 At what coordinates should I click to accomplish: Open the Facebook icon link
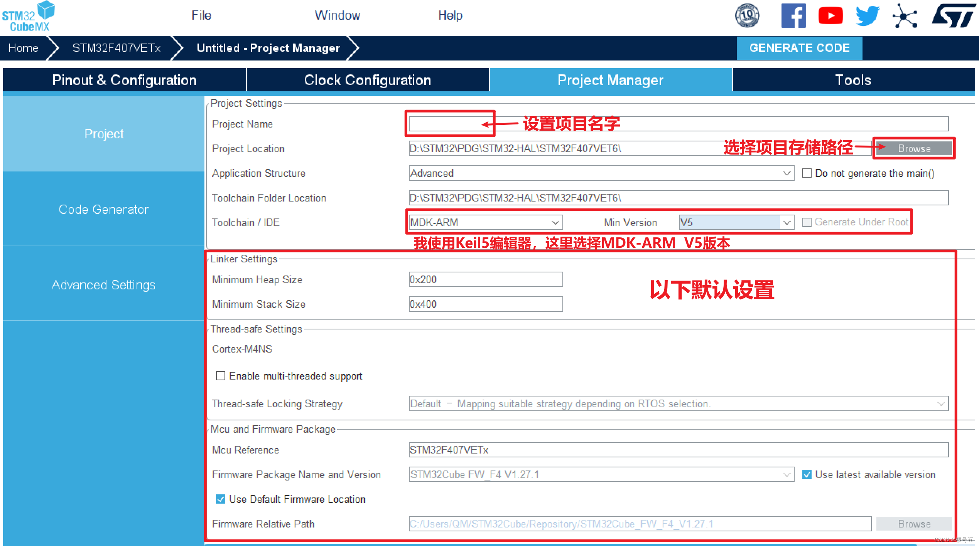point(793,16)
